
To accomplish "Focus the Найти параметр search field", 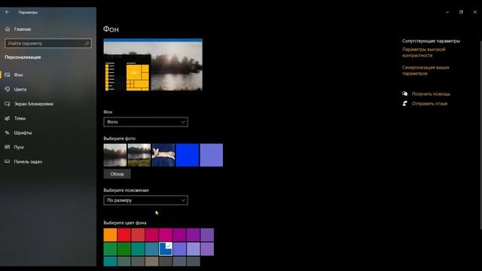I will 48,44.
